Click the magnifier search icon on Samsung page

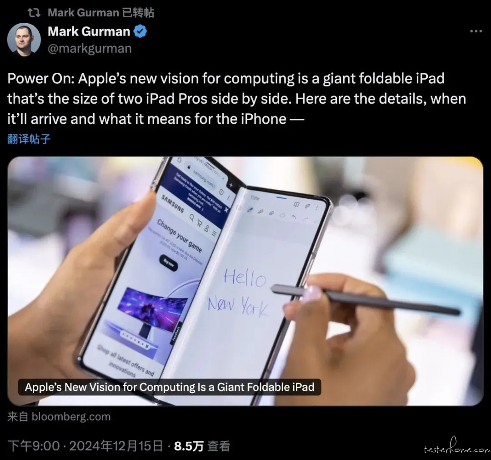pos(192,217)
